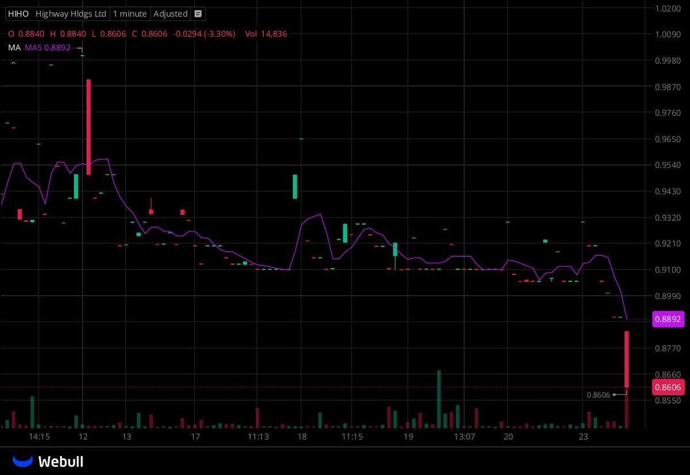Screen dimensions: 690x475
Task: Collapse the indicator legend with the caret
Action: point(13,63)
